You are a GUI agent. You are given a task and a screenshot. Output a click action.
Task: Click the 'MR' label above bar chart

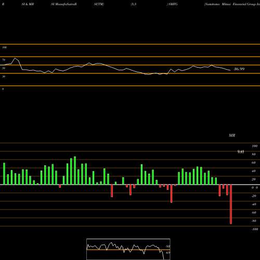232,135
